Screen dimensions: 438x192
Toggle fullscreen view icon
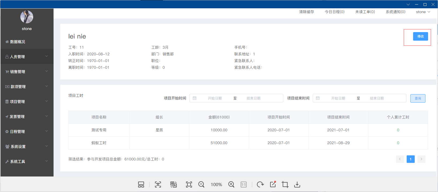coord(189,185)
